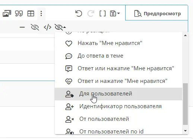Click heart icon beside Нажать Мне нравится
The height and width of the screenshot is (139, 193).
pyautogui.click(x=69, y=43)
